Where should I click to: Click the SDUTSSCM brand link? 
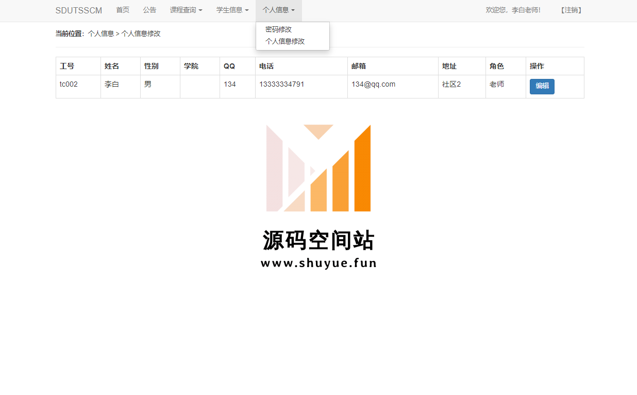click(x=79, y=10)
